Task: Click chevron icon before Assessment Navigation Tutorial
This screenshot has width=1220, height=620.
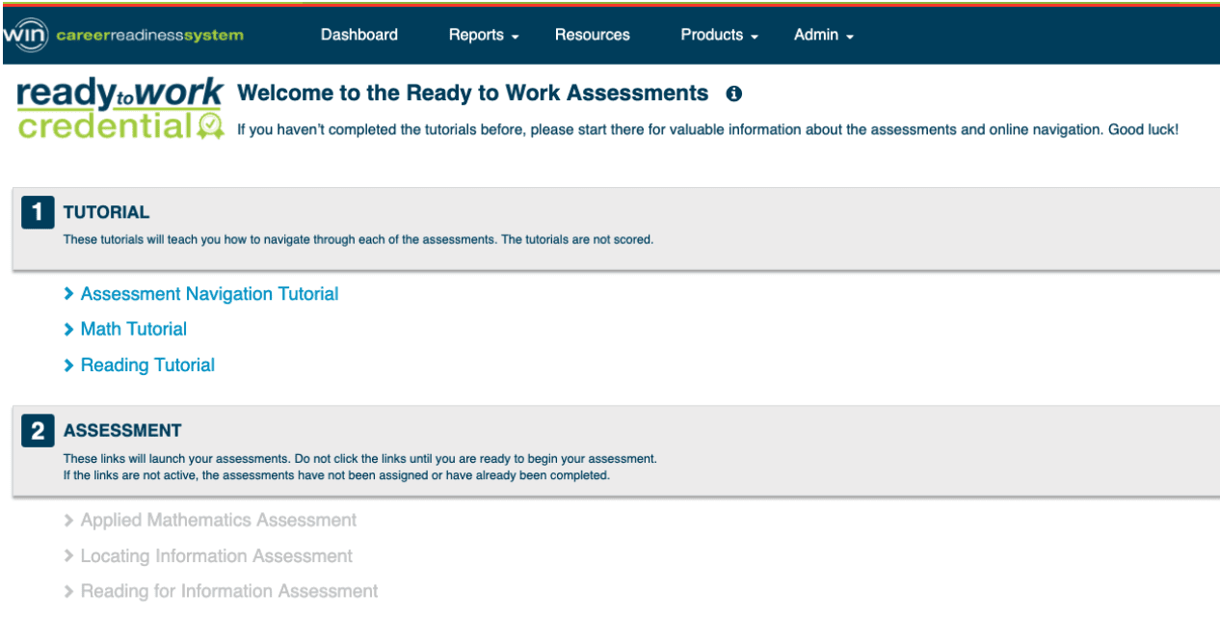Action: [68, 294]
